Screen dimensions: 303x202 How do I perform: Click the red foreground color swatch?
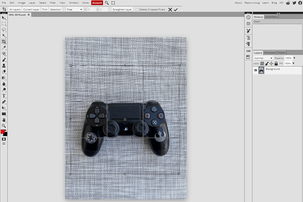pyautogui.click(x=3, y=132)
